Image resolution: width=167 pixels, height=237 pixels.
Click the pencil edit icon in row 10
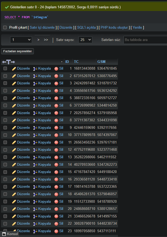(x=14, y=135)
